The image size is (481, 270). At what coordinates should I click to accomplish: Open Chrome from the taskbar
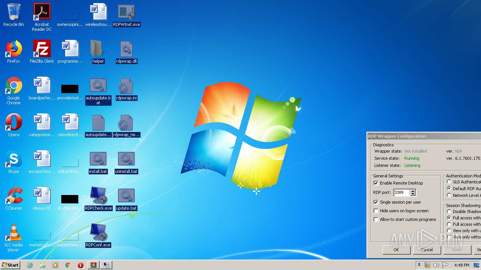(68, 265)
